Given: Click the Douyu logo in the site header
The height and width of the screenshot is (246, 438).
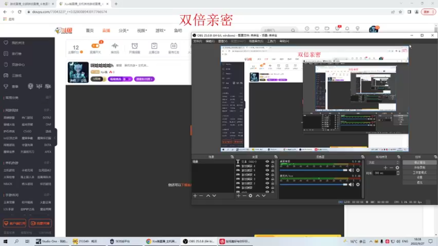Looking at the screenshot, I should (64, 31).
